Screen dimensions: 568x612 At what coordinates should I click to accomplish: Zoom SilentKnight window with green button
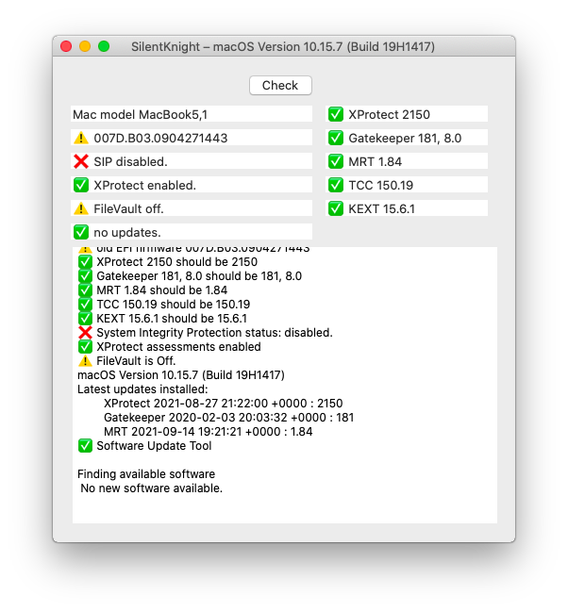click(x=104, y=46)
